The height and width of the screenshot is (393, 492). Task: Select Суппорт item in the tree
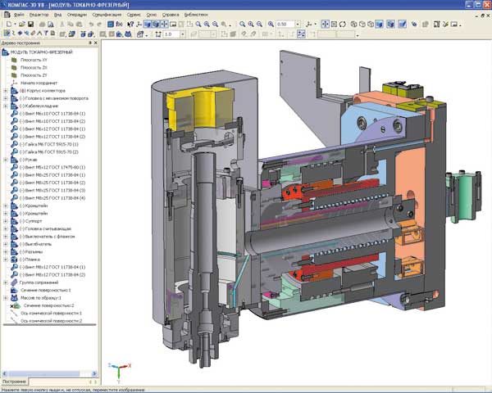[34, 220]
